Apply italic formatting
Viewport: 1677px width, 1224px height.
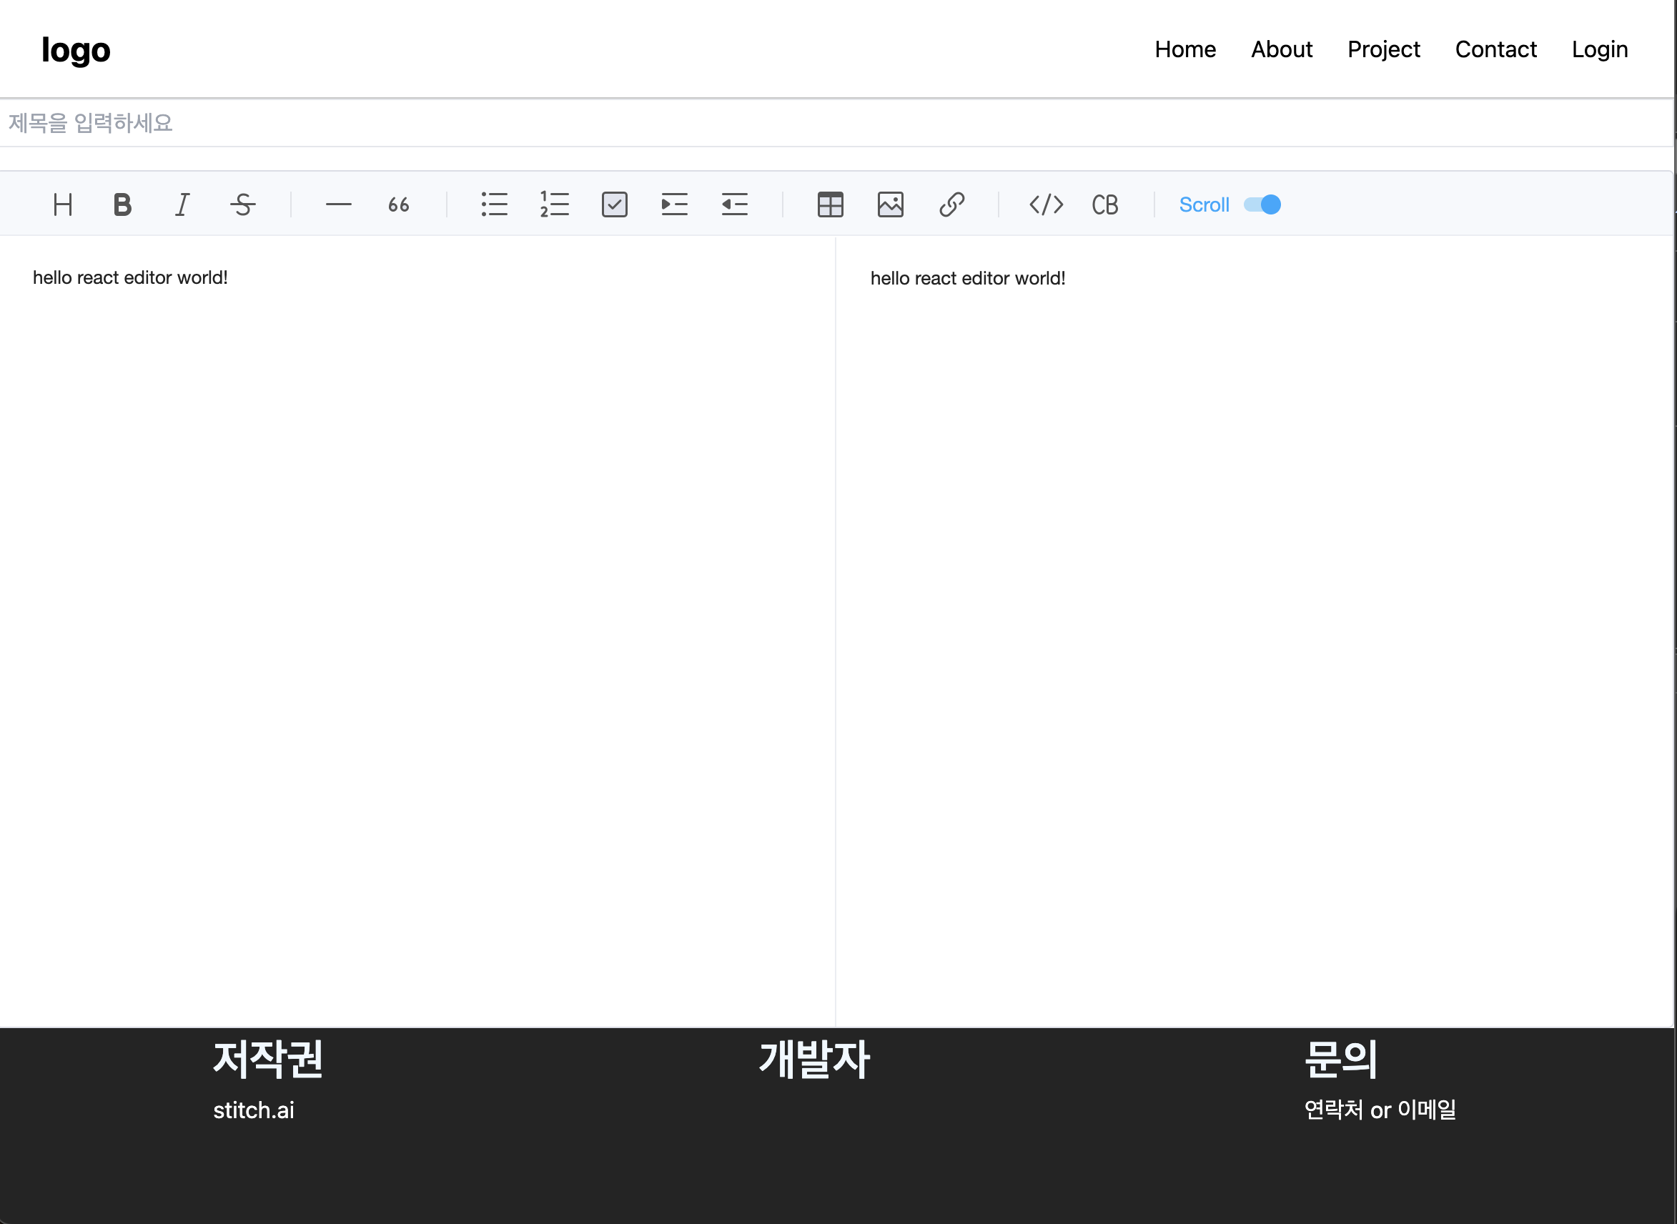click(x=182, y=204)
